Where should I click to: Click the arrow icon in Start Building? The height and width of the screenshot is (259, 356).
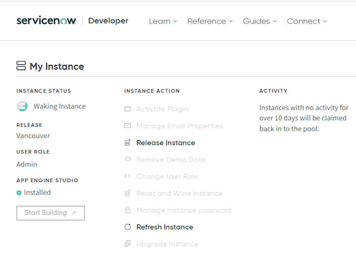coord(74,213)
